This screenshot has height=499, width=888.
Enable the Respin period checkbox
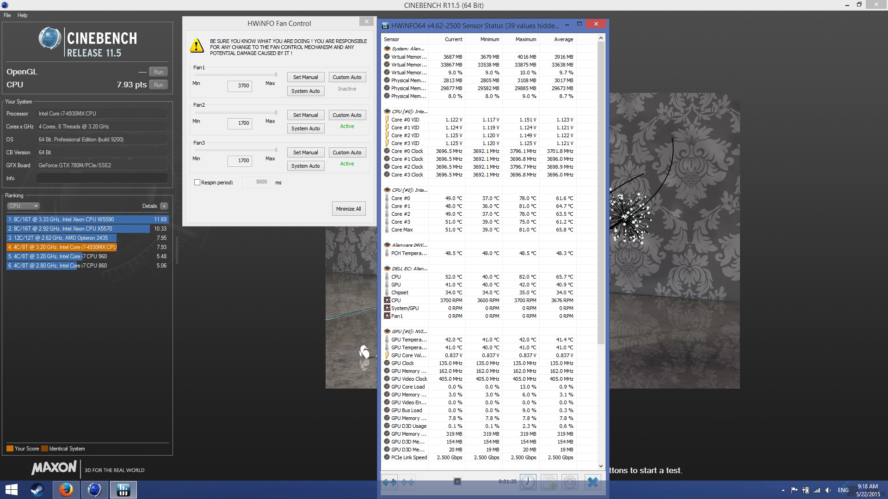click(x=197, y=183)
